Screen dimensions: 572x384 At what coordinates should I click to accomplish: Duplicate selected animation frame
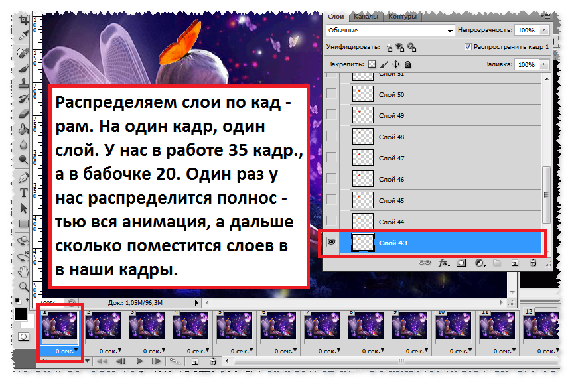[195, 361]
